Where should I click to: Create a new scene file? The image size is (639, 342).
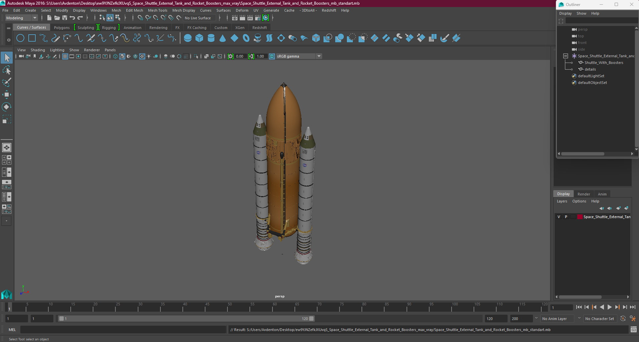coord(49,18)
